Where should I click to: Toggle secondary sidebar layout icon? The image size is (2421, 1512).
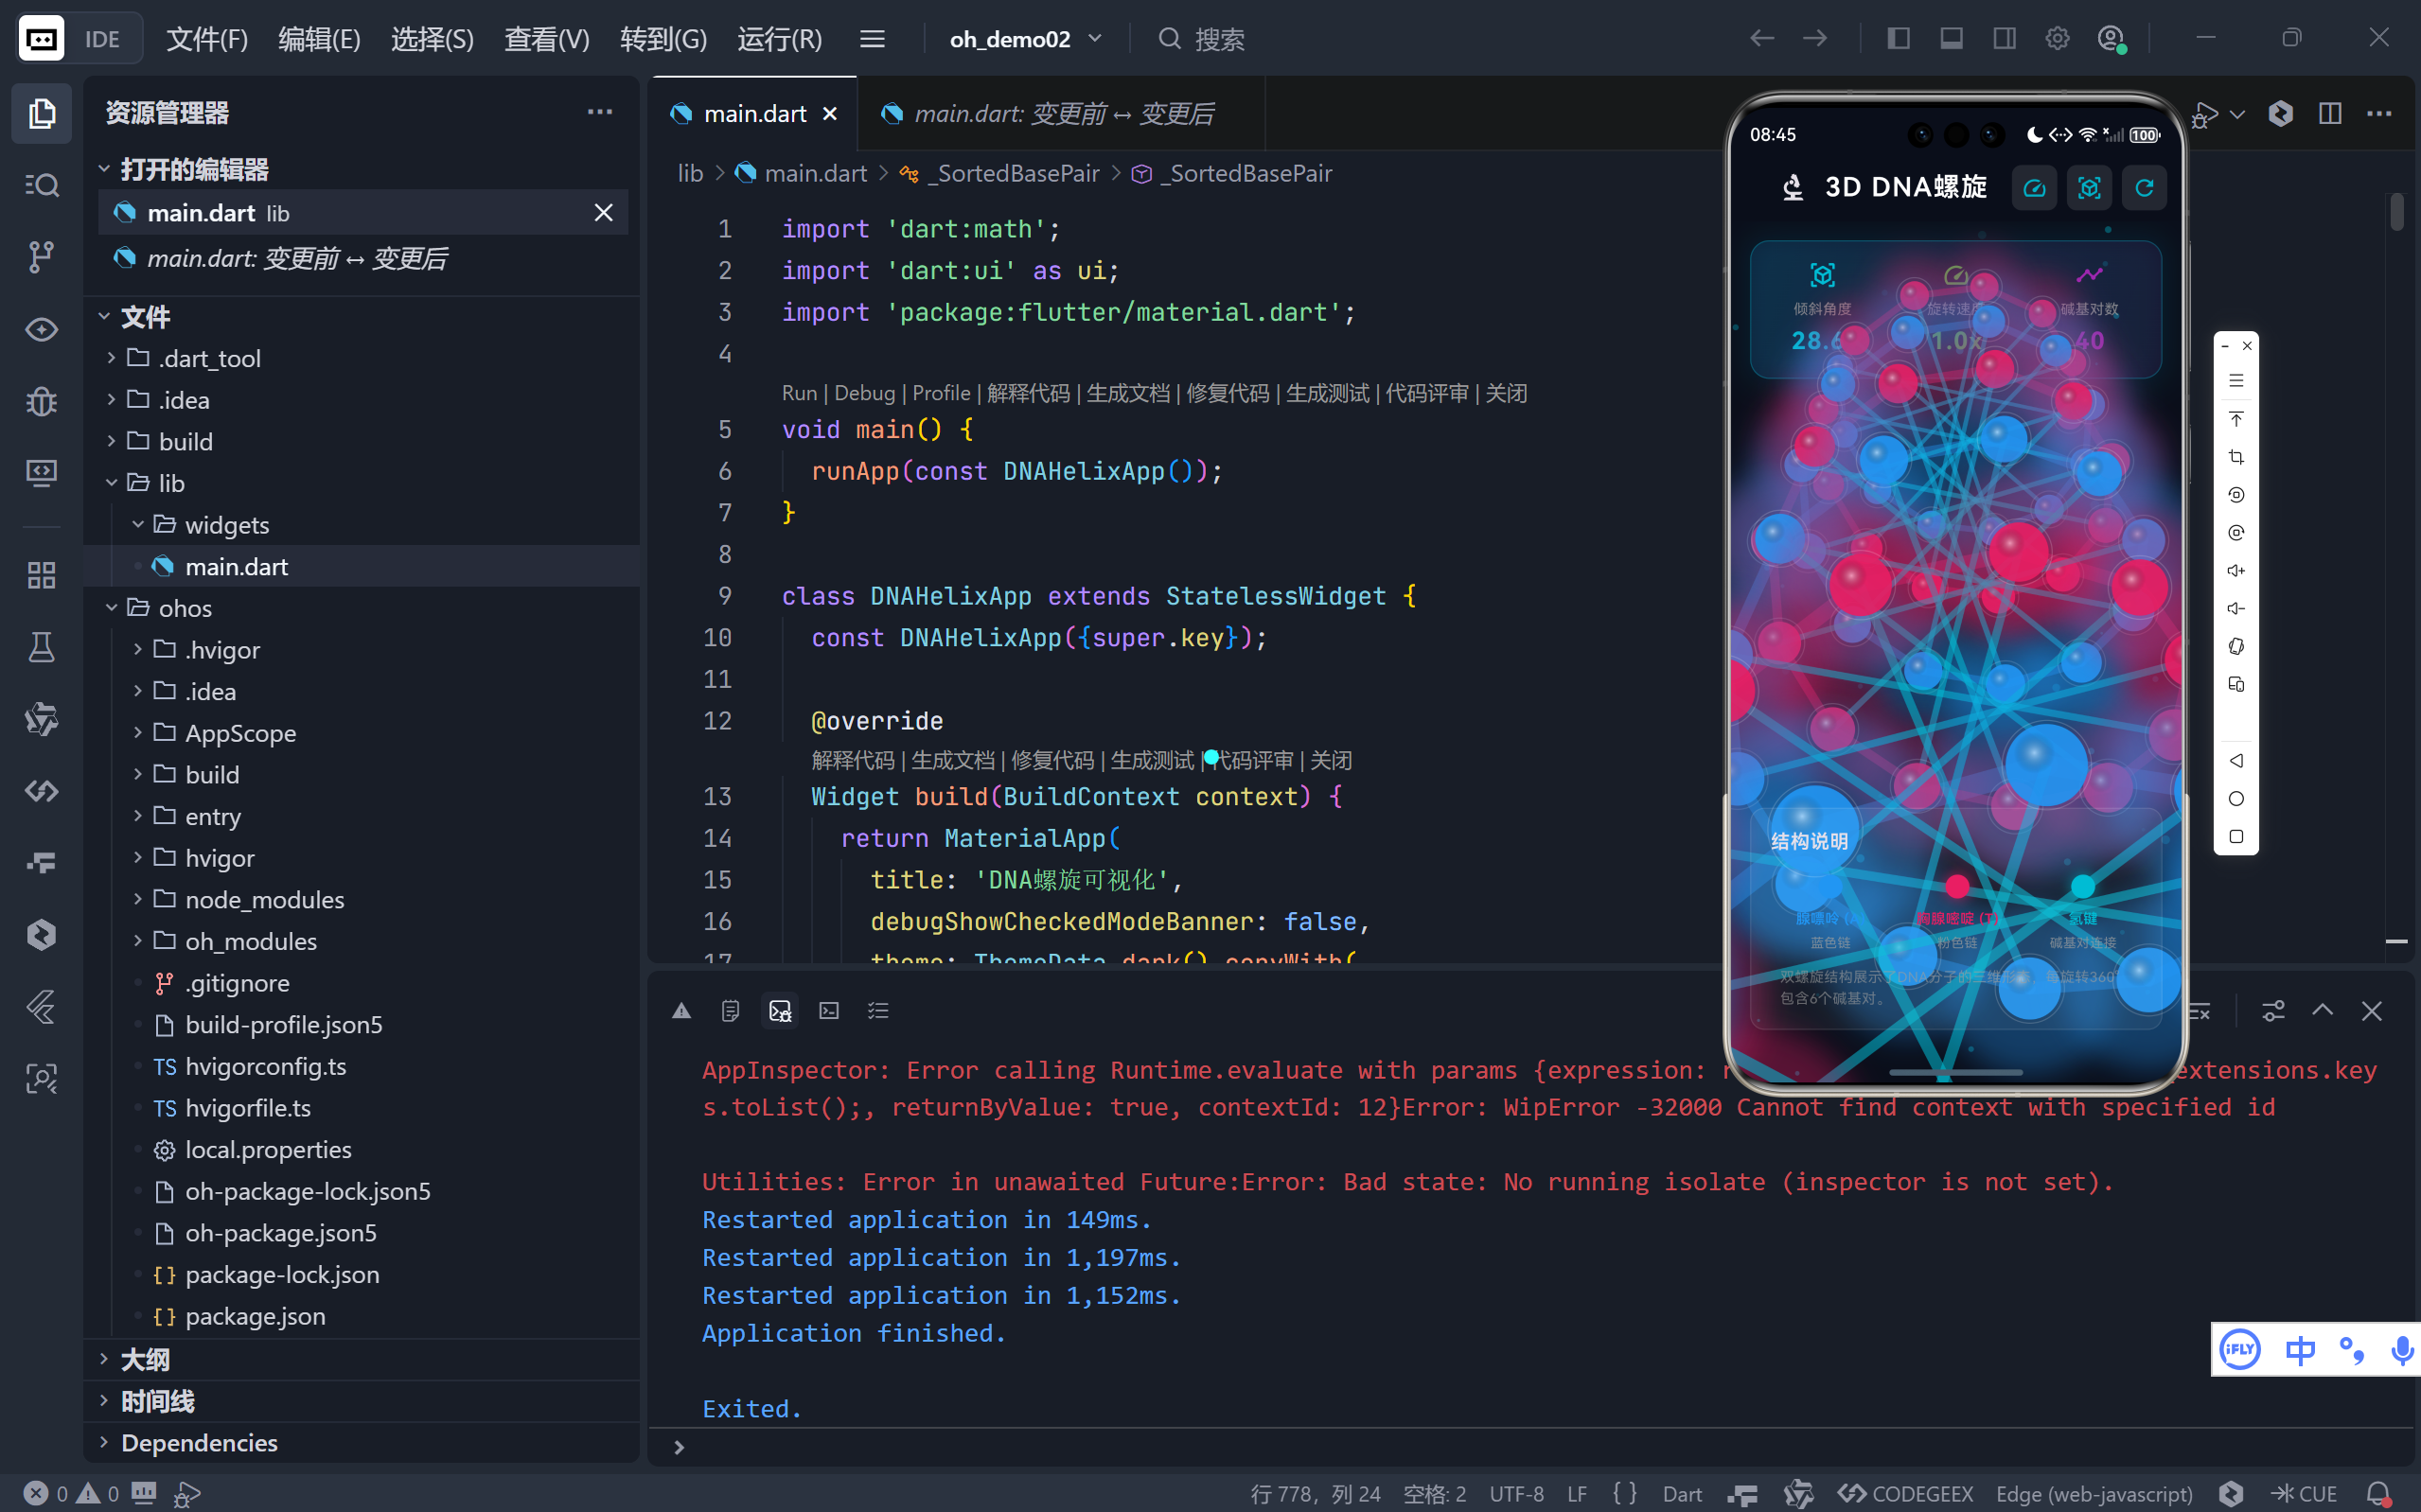pyautogui.click(x=2004, y=39)
